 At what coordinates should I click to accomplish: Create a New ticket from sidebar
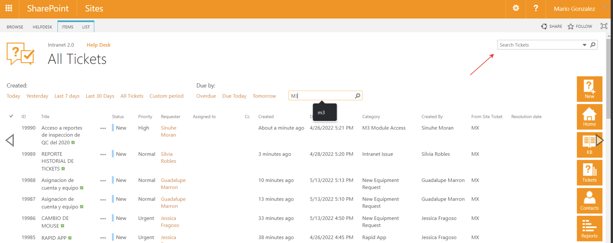pos(589,89)
